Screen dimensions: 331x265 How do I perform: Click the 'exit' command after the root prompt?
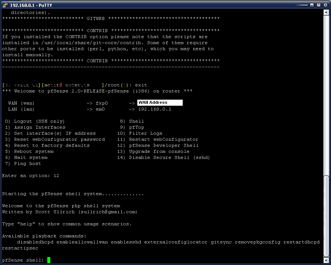click(x=141, y=85)
